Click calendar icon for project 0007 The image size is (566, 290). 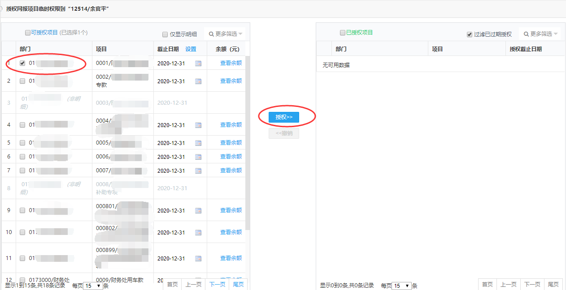coord(198,171)
